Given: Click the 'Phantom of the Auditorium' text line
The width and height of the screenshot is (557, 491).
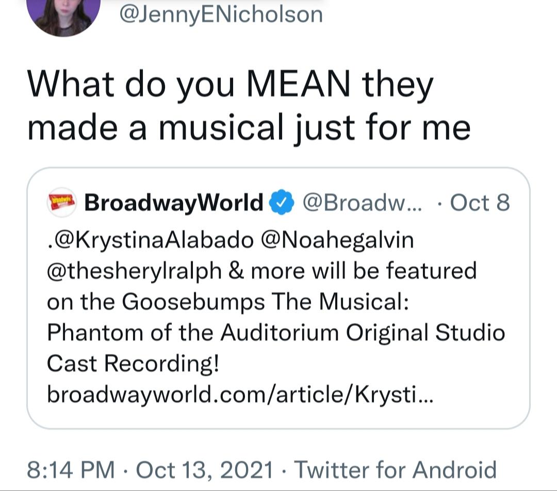Looking at the screenshot, I should pyautogui.click(x=193, y=333).
